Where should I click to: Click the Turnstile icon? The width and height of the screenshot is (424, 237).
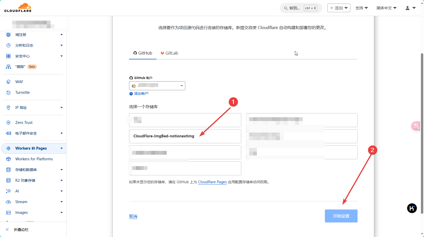[8, 93]
